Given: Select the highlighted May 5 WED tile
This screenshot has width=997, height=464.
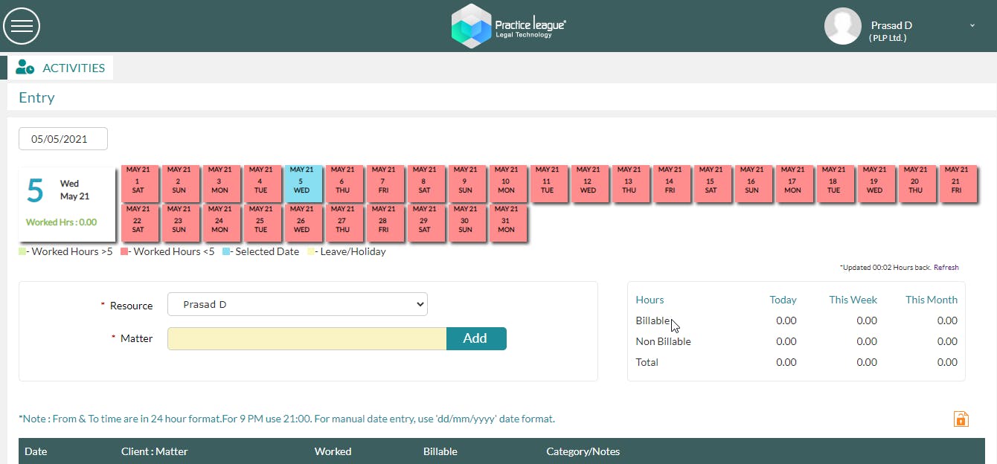Looking at the screenshot, I should coord(301,183).
